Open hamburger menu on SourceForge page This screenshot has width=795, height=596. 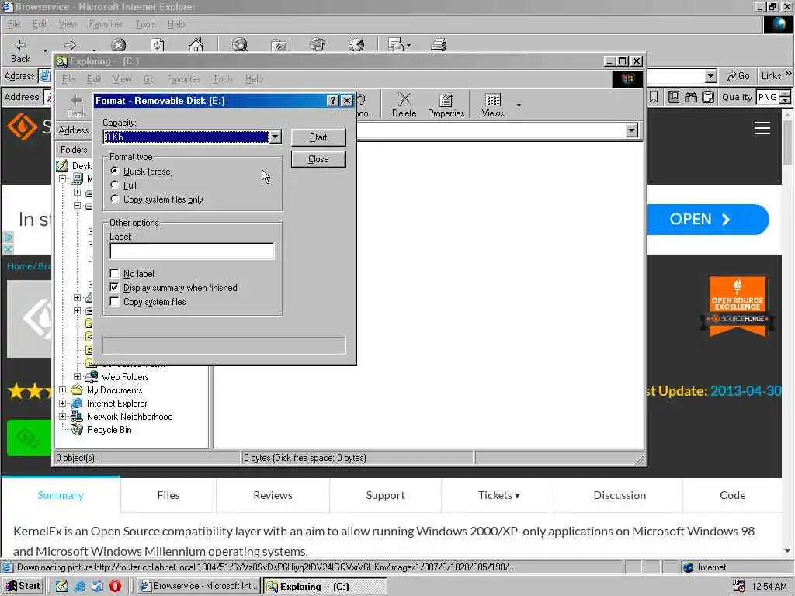click(x=762, y=128)
